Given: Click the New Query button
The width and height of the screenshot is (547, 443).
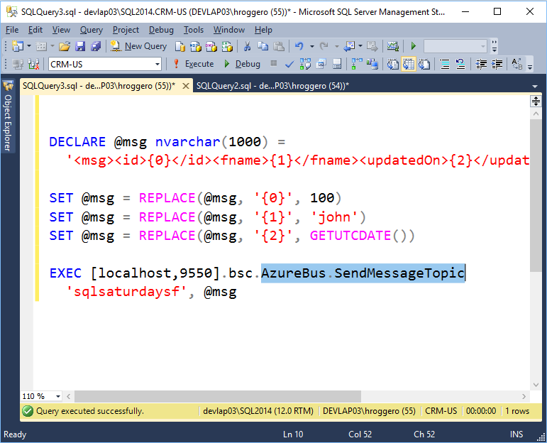Looking at the screenshot, I should 139,46.
